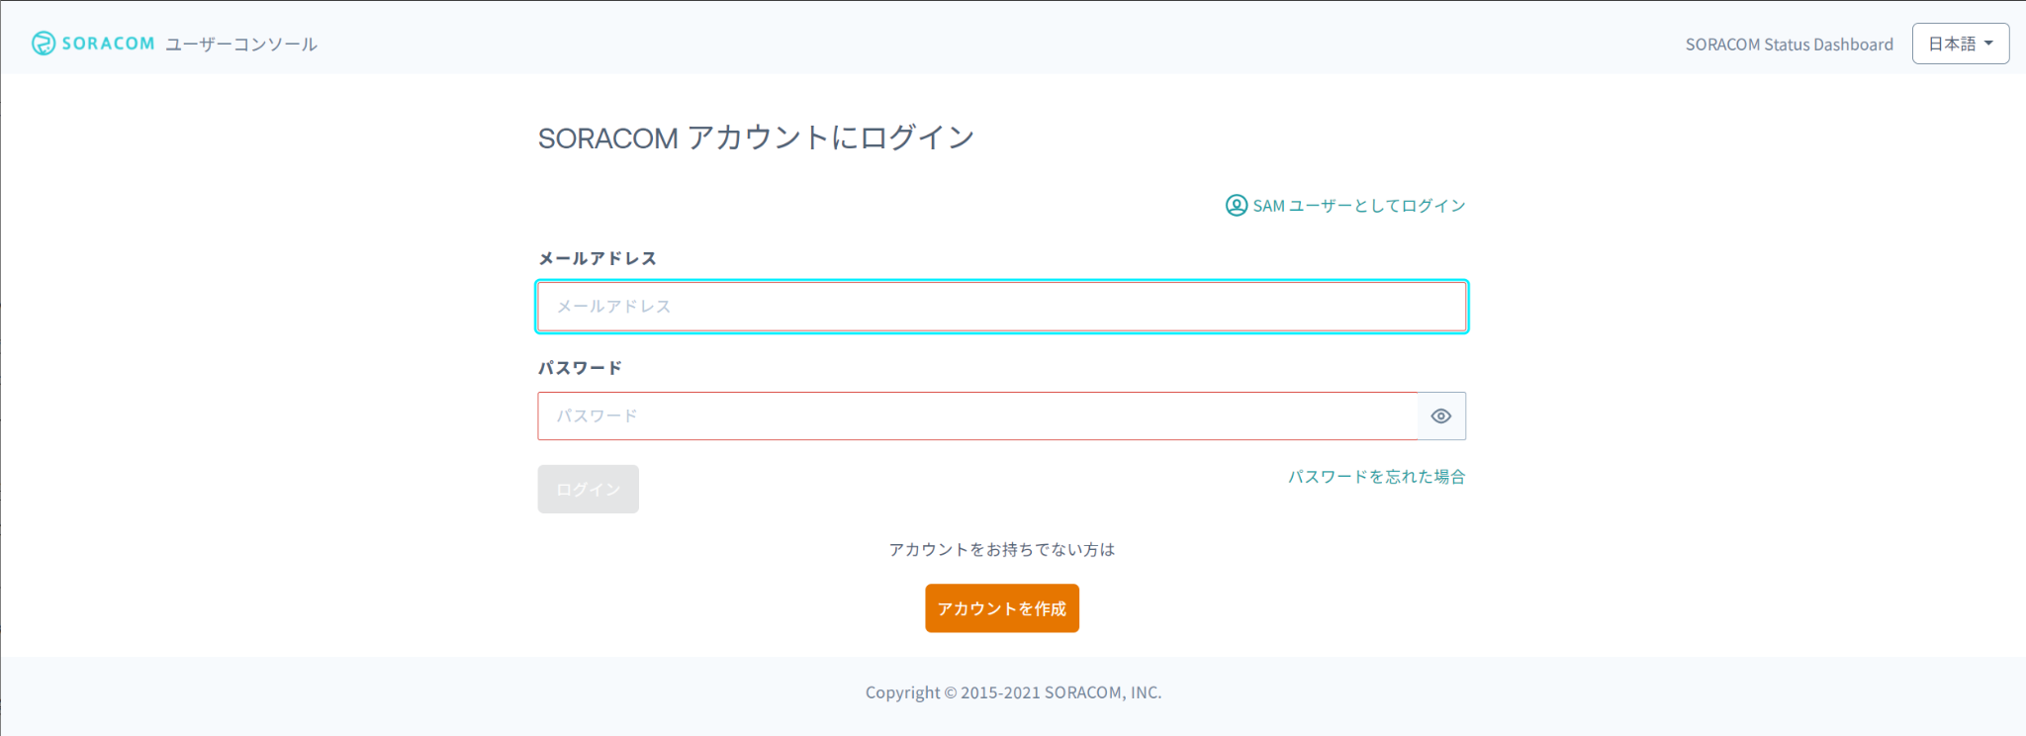2026x736 pixels.
Task: Click the アカウントをお持ちでない方は text
Action: [1001, 550]
